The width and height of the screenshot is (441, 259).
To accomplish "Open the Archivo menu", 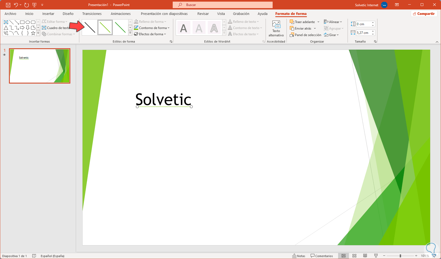I will [x=10, y=14].
